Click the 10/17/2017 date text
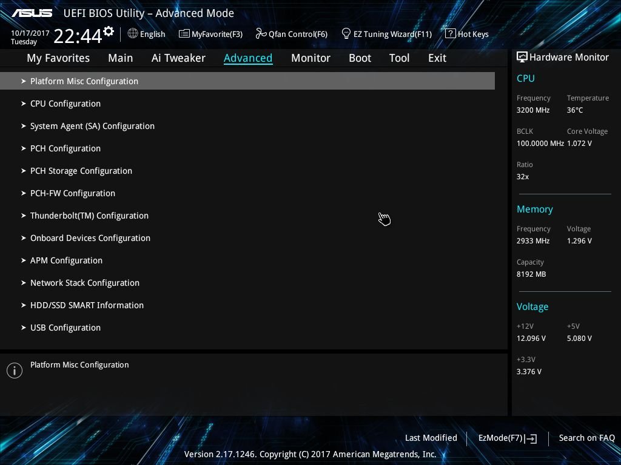The image size is (621, 465). [30, 33]
